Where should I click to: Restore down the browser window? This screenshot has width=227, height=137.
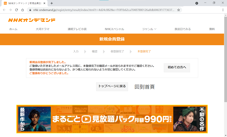[x=214, y=3]
